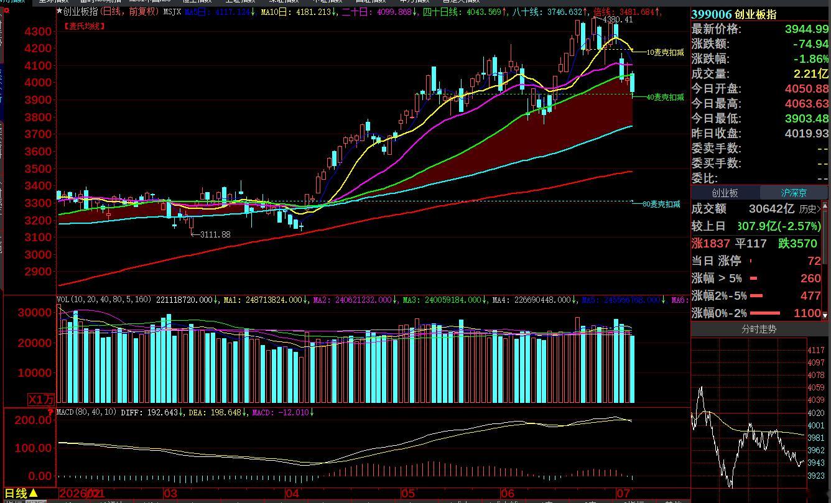Switch to the 沪深京 tab
The image size is (831, 503).
(x=794, y=193)
